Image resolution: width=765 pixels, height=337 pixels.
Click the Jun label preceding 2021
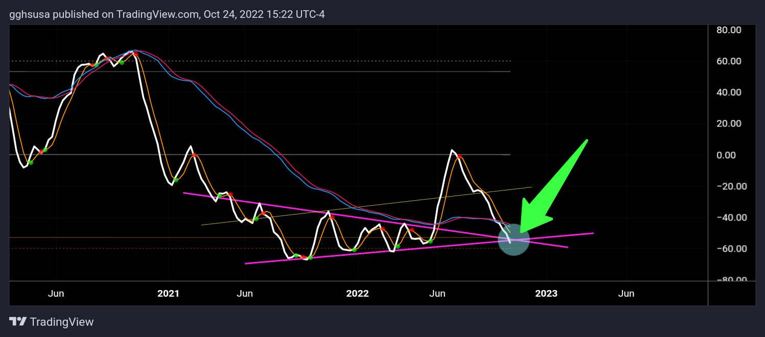click(x=56, y=294)
